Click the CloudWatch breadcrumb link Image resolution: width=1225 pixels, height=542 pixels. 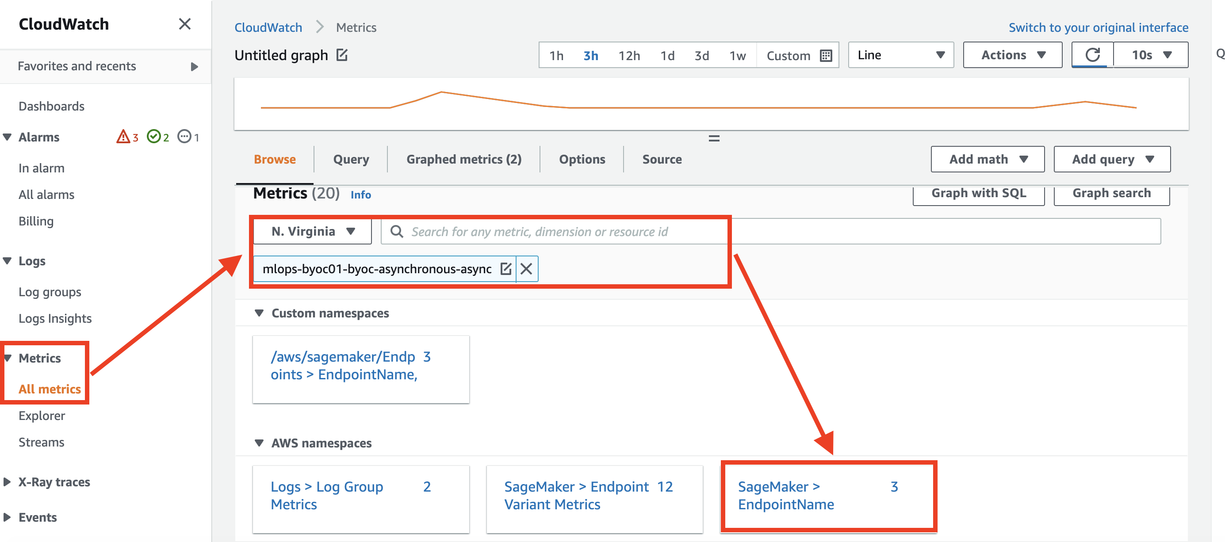pyautogui.click(x=268, y=27)
